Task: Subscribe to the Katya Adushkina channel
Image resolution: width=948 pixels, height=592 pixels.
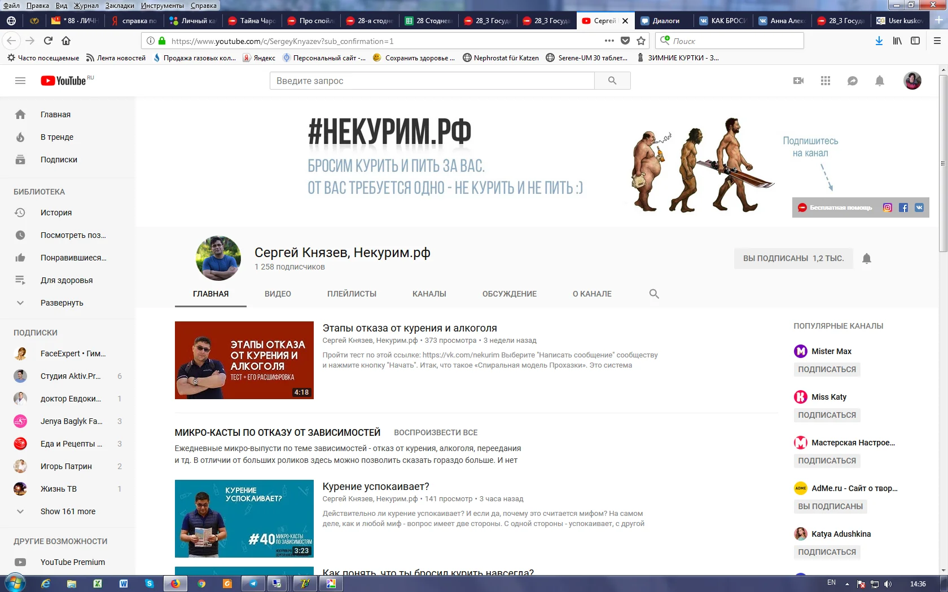Action: pos(827,552)
